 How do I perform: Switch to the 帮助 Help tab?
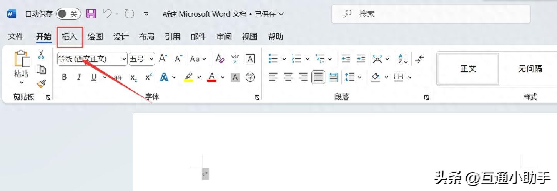point(276,37)
